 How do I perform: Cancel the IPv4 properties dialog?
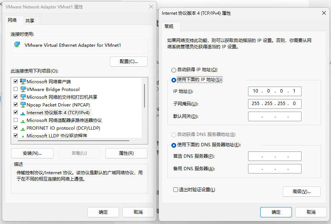click(x=311, y=212)
